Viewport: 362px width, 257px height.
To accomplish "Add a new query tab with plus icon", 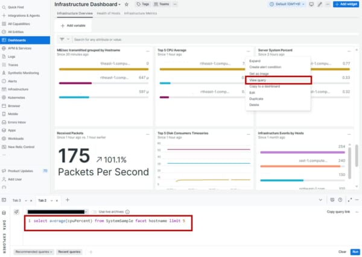I will pos(67,200).
